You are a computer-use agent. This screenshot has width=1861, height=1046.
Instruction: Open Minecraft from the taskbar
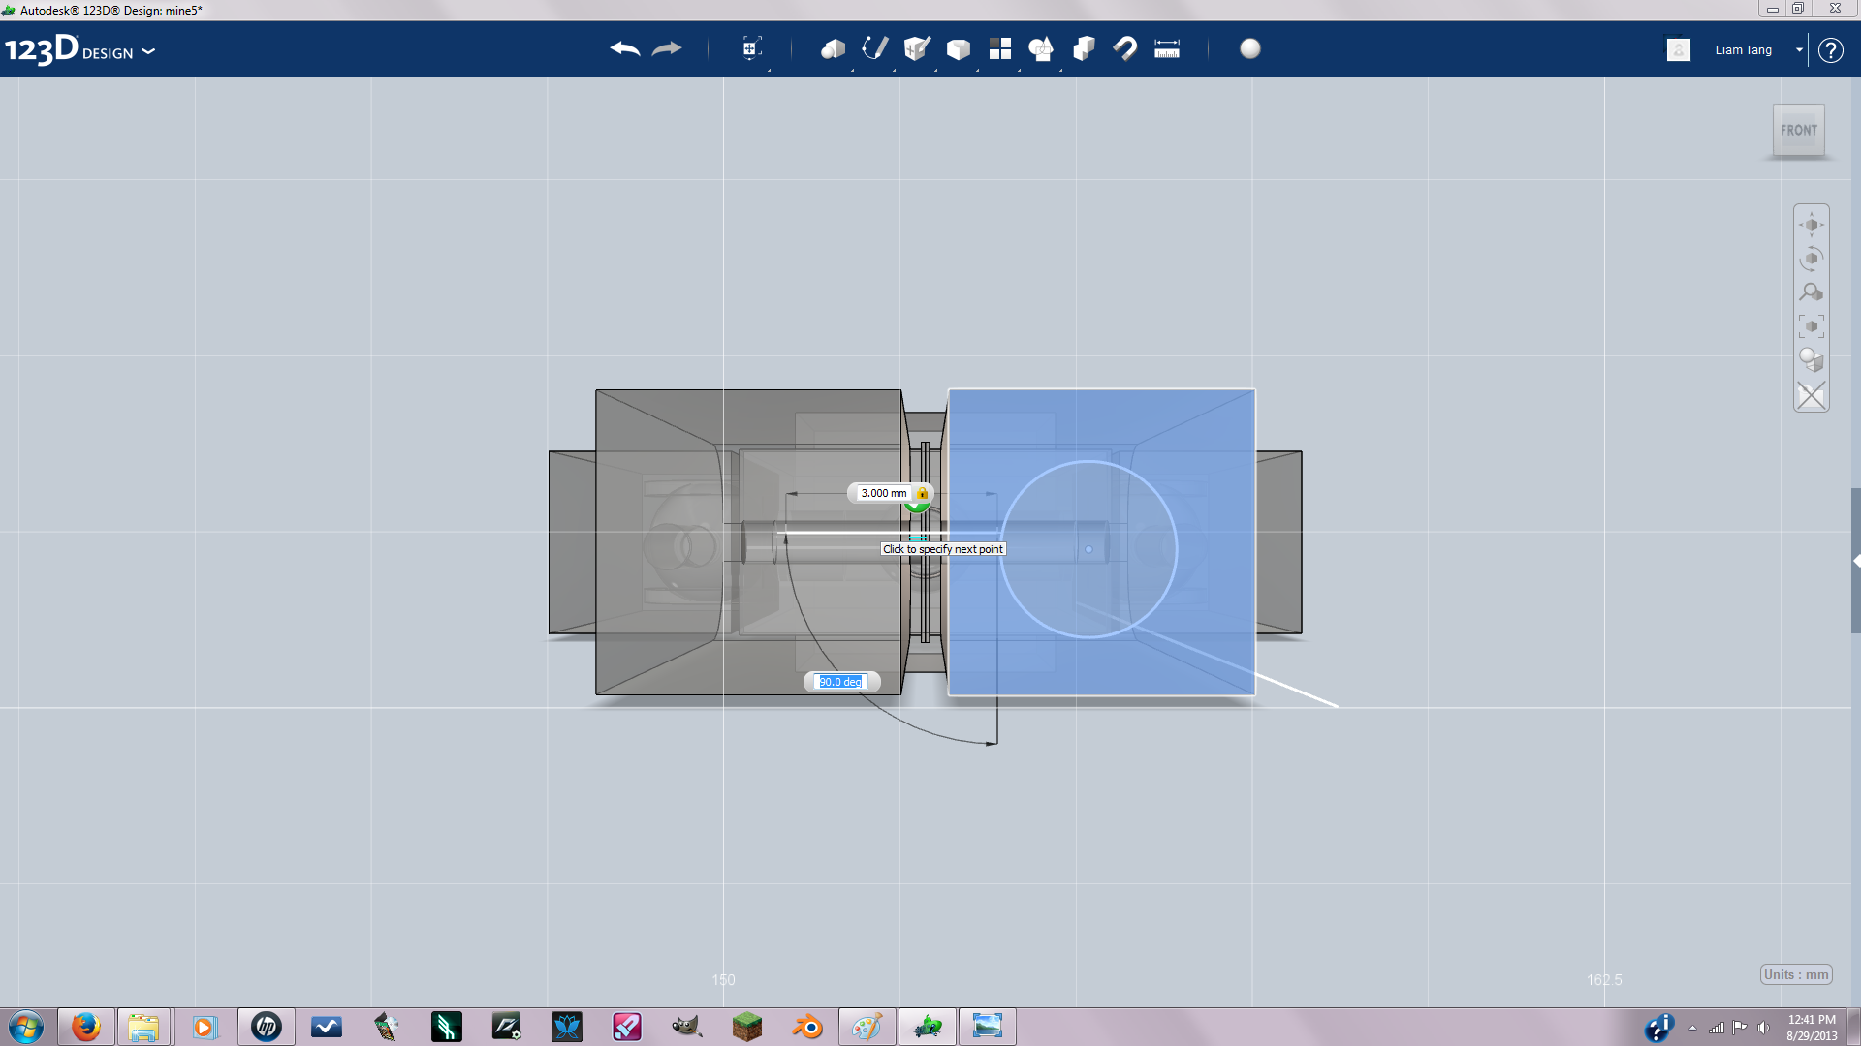747,1027
